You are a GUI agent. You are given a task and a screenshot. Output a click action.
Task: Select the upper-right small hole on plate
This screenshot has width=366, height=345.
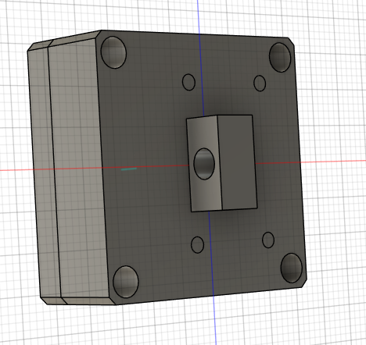260,84
